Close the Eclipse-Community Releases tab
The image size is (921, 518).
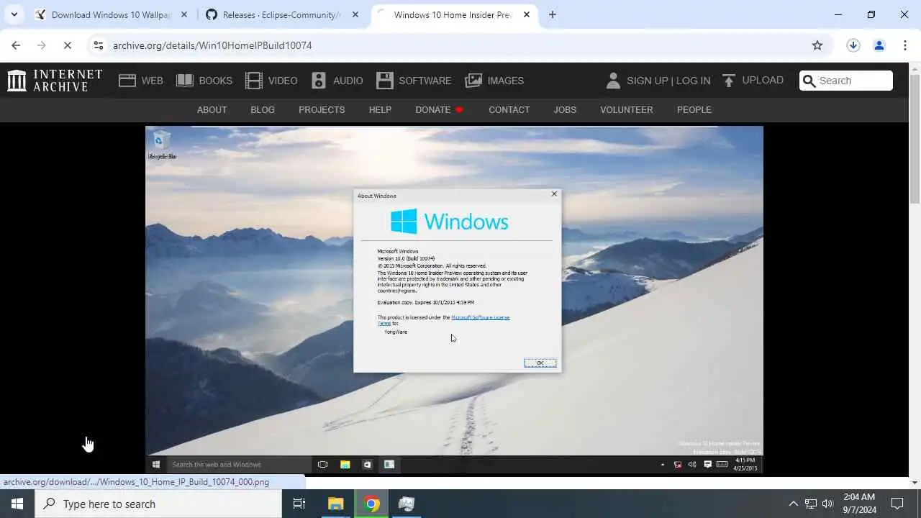[355, 14]
